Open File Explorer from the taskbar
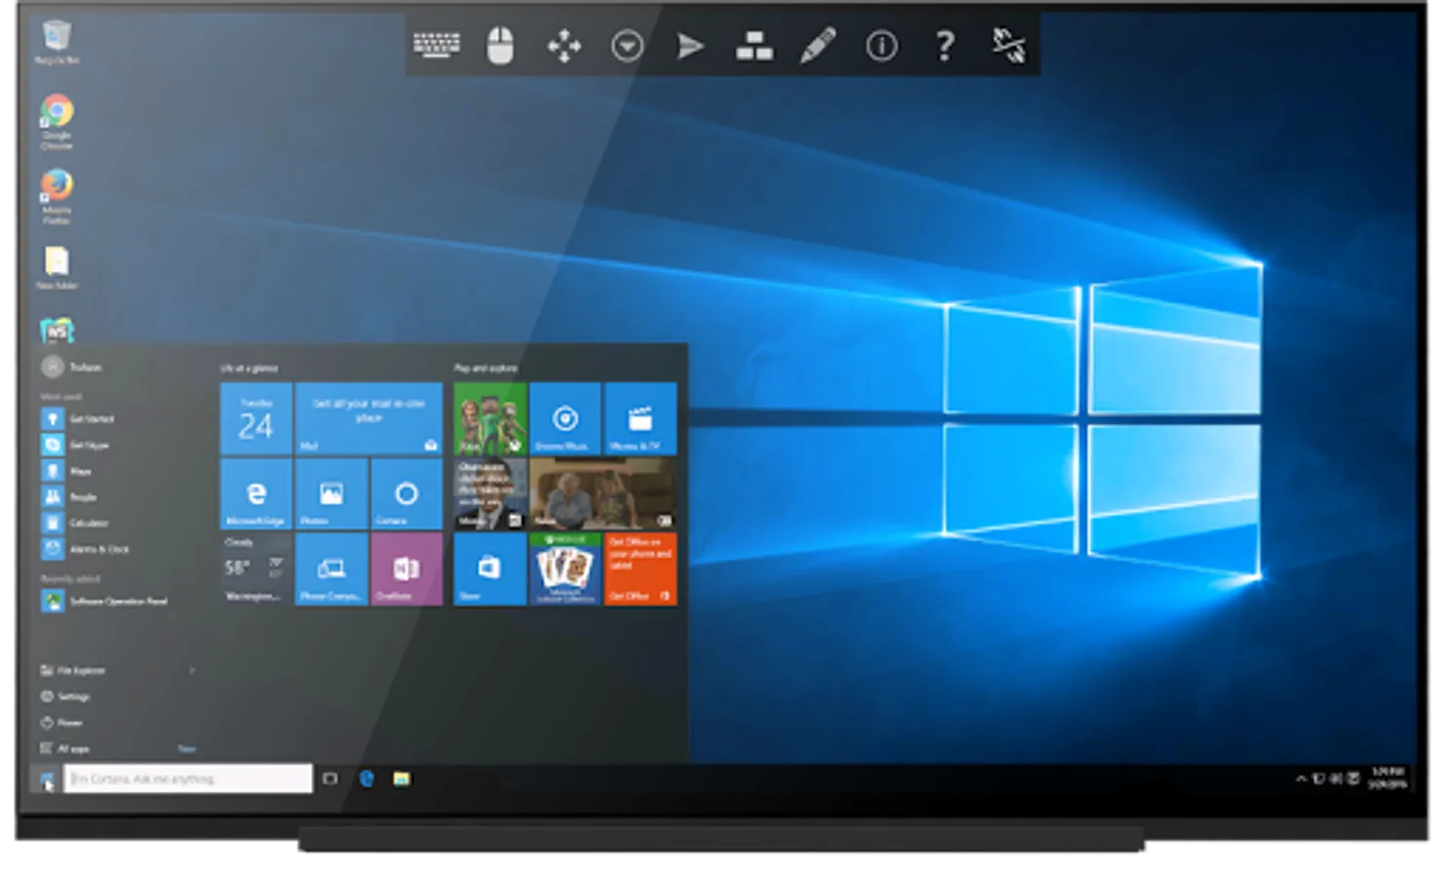1449x877 pixels. 402,779
